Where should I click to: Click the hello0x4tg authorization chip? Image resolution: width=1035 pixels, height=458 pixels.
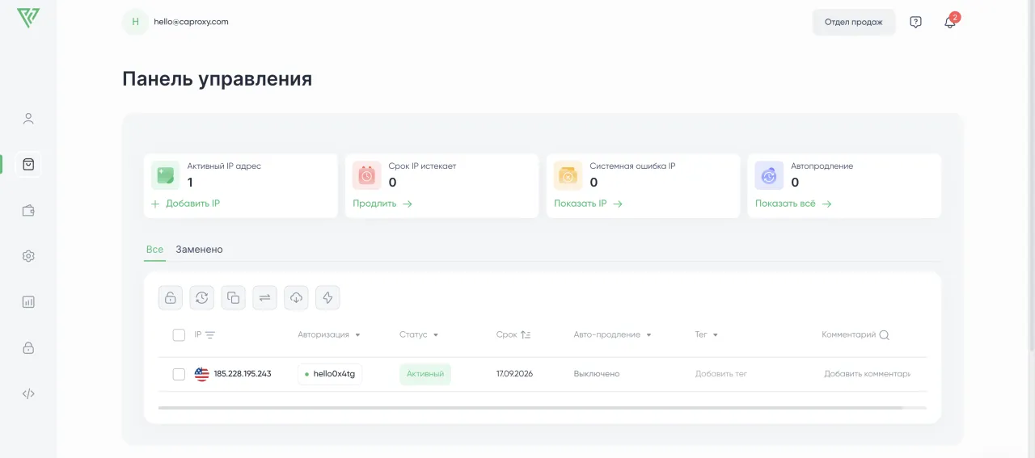pyautogui.click(x=330, y=374)
